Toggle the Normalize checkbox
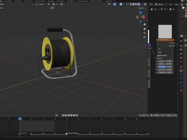This screenshot has height=140, width=187. 159,56
